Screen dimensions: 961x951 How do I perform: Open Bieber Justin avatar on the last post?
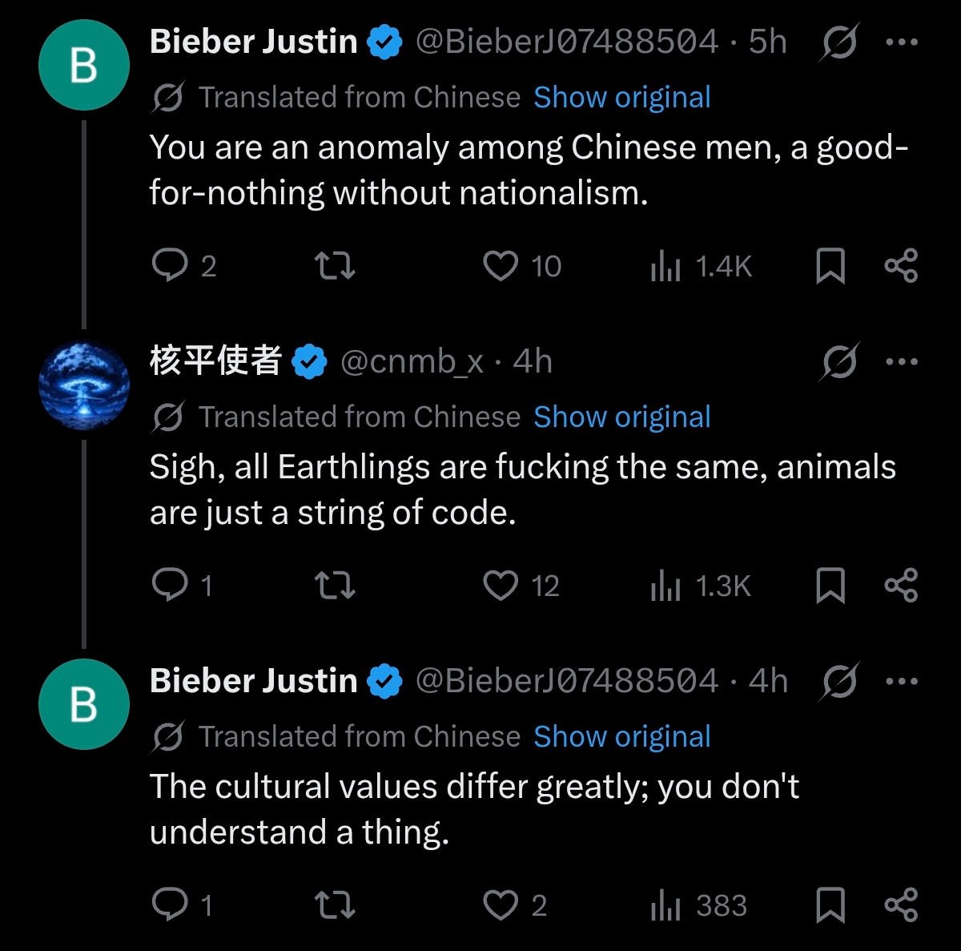point(84,704)
